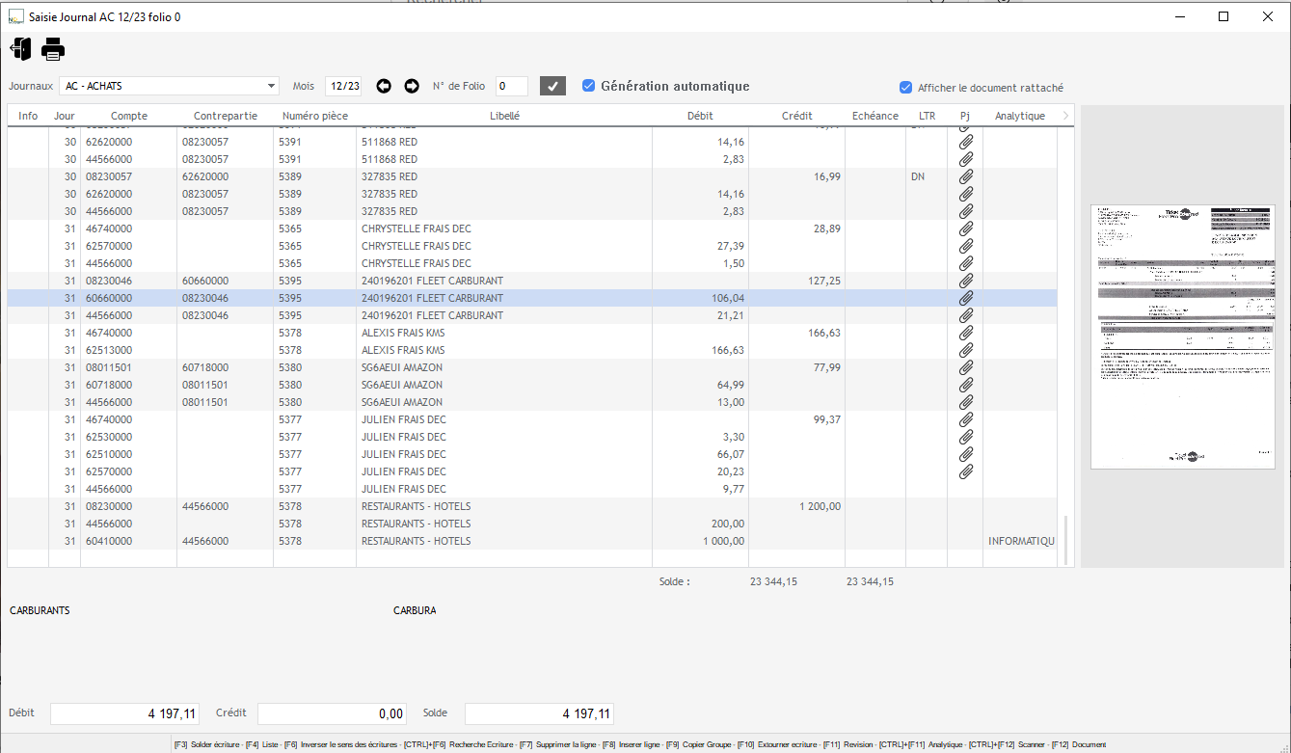
Task: Click JULIEN FRAIS DEC 9,77 row
Action: click(532, 489)
